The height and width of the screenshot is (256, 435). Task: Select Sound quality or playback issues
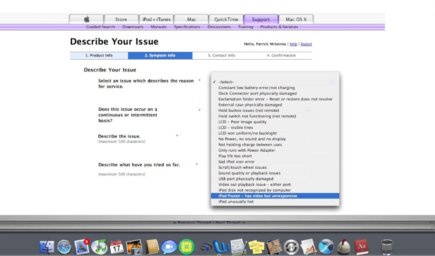[275, 173]
